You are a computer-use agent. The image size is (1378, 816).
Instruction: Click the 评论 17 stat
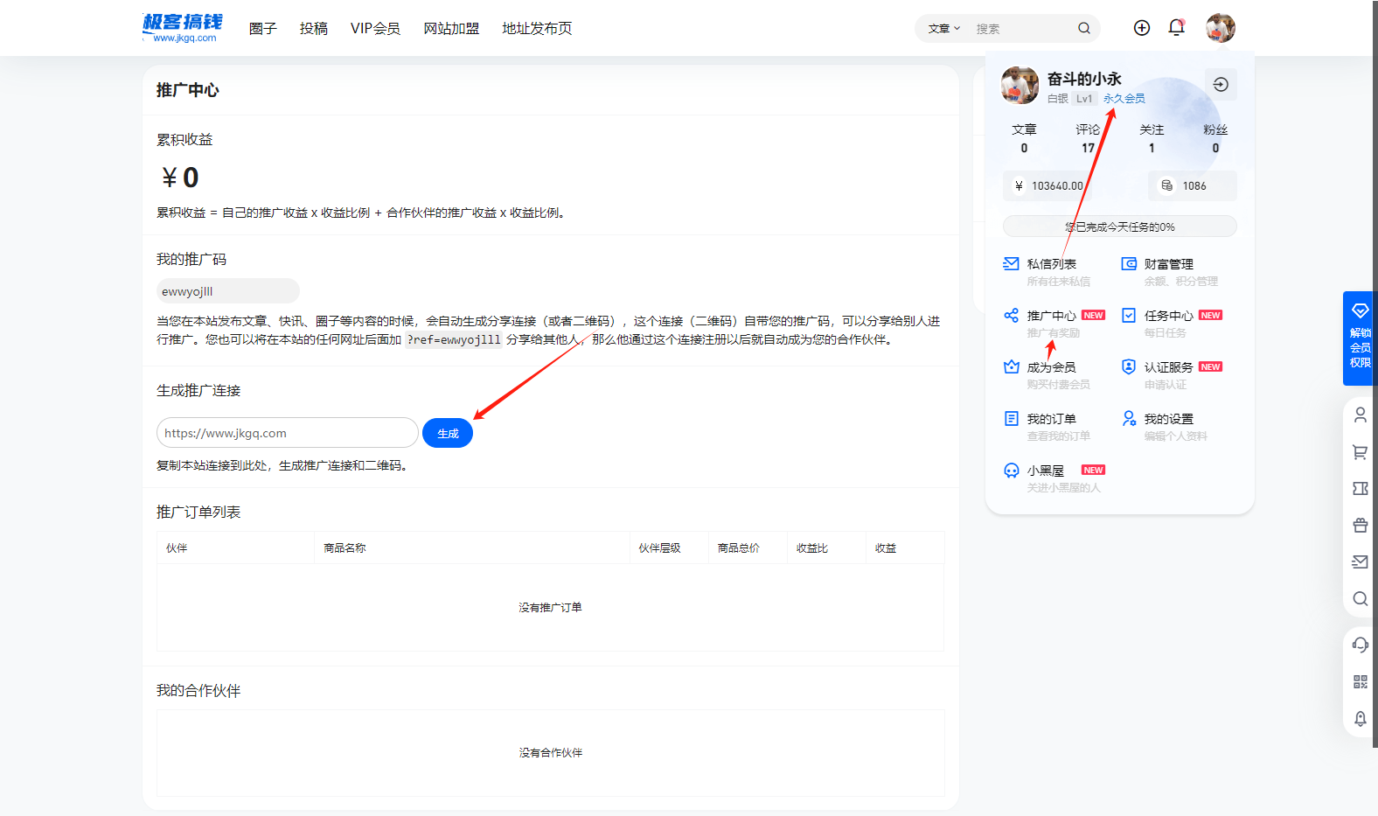click(1088, 138)
